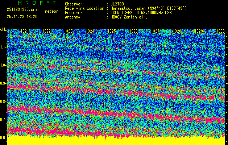This screenshot has width=228, height=145.
Task: Click the 0.9 frequency axis label
Action: pos(4,83)
